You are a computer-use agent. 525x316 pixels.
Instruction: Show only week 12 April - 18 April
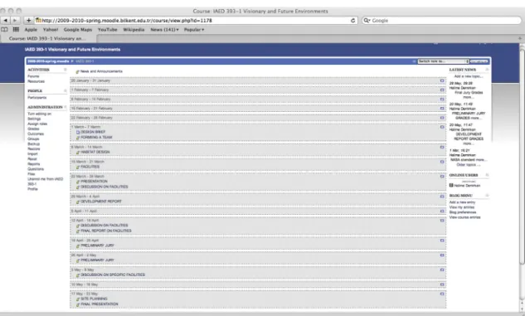point(442,221)
